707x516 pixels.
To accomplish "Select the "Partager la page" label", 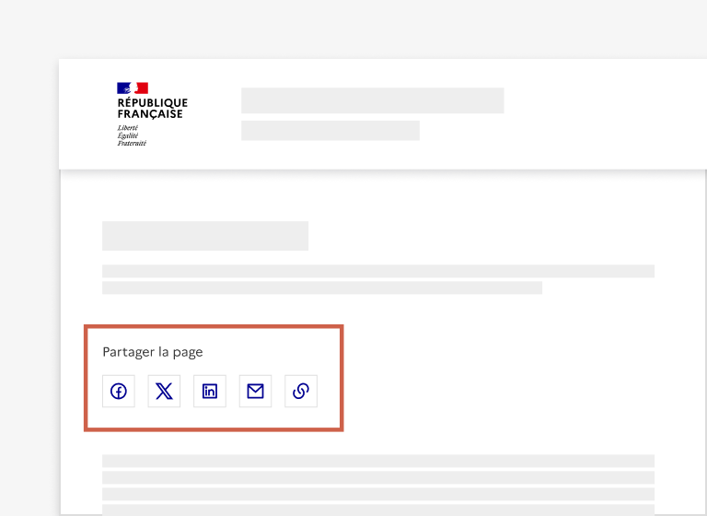I will (152, 352).
